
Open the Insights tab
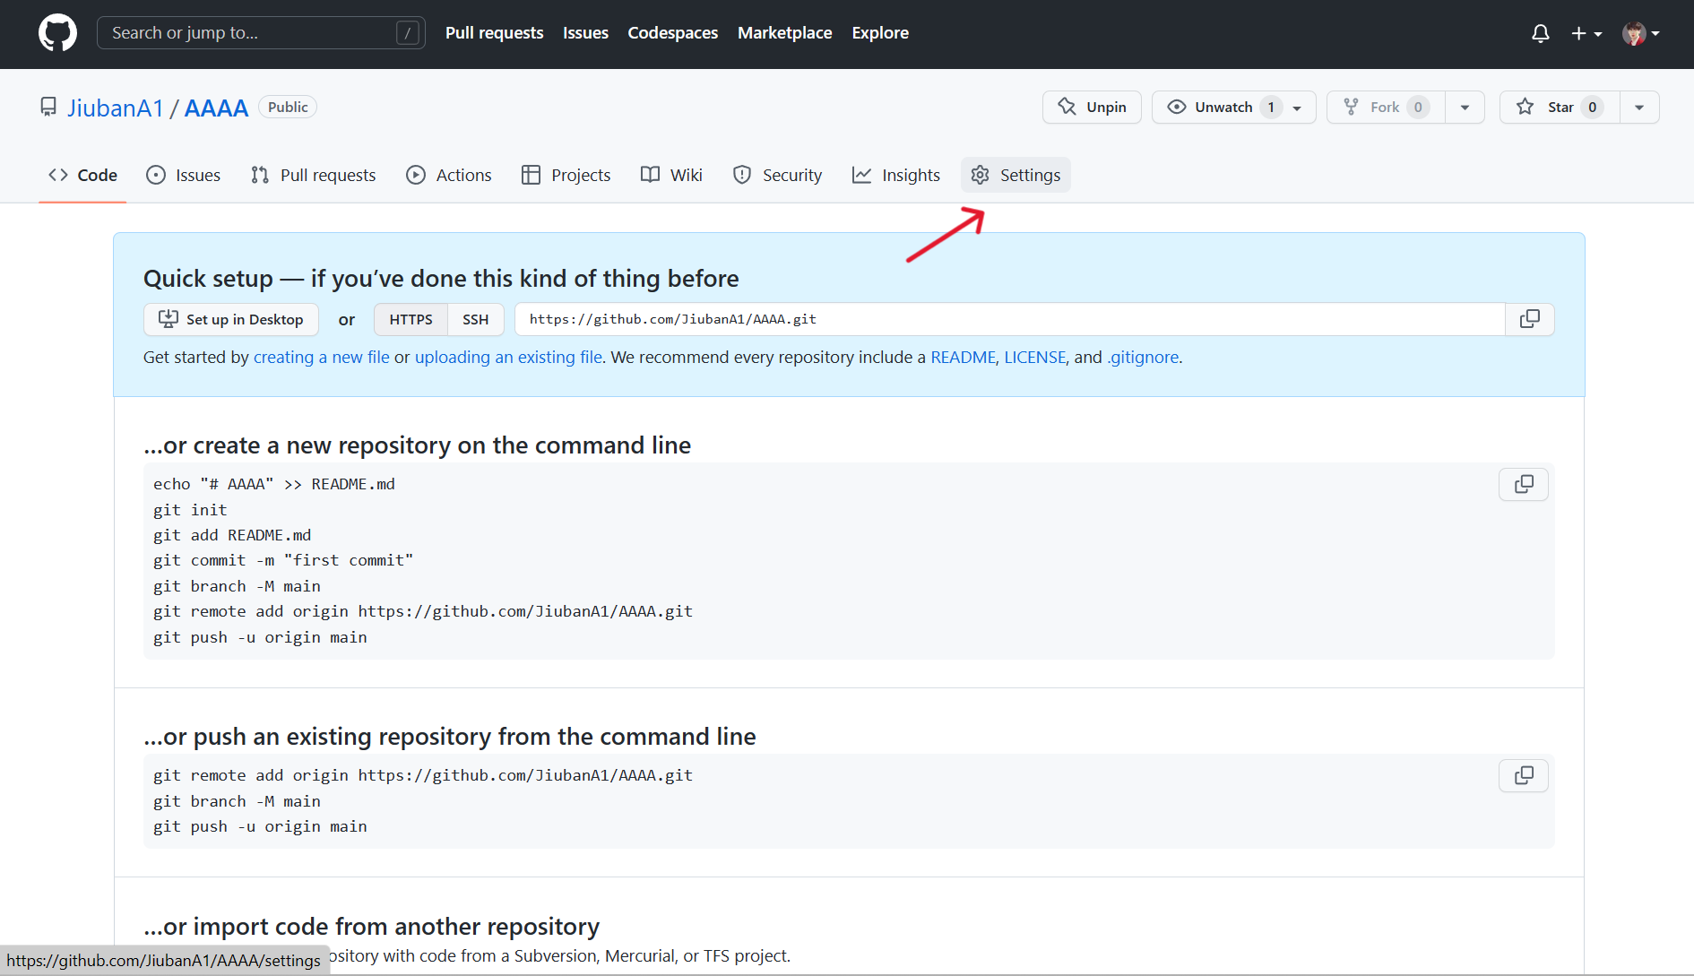(x=895, y=176)
